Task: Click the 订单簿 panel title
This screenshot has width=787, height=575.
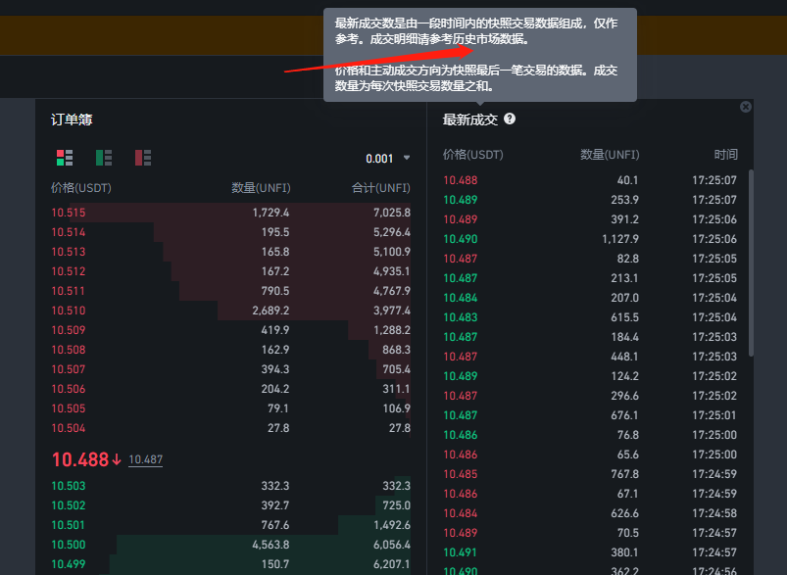Action: [72, 120]
